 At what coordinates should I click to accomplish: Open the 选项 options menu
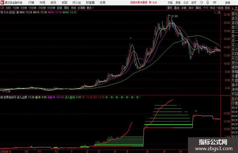click(x=193, y=3)
